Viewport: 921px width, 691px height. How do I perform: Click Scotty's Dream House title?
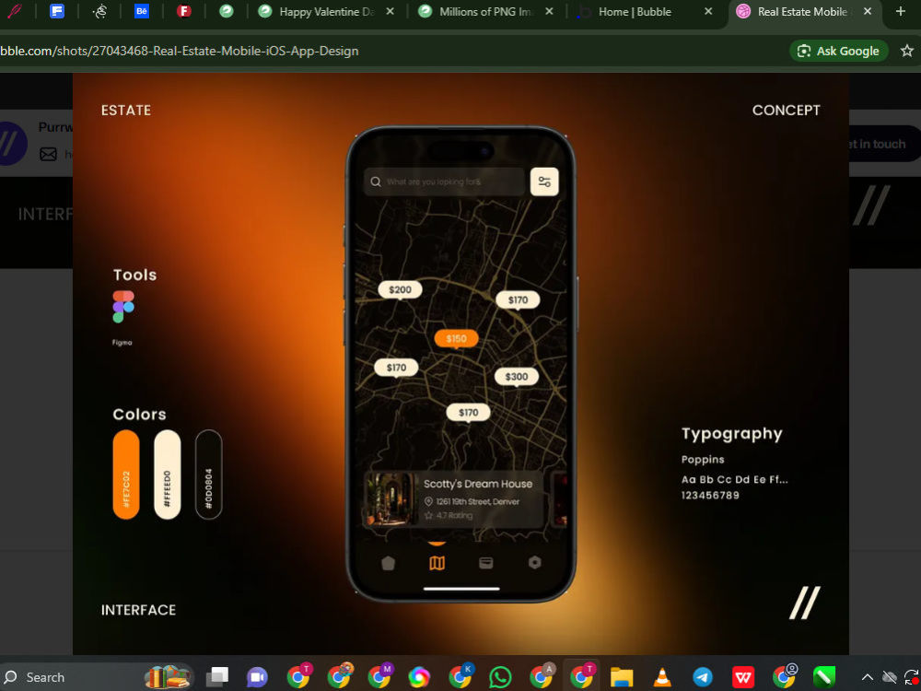coord(478,484)
